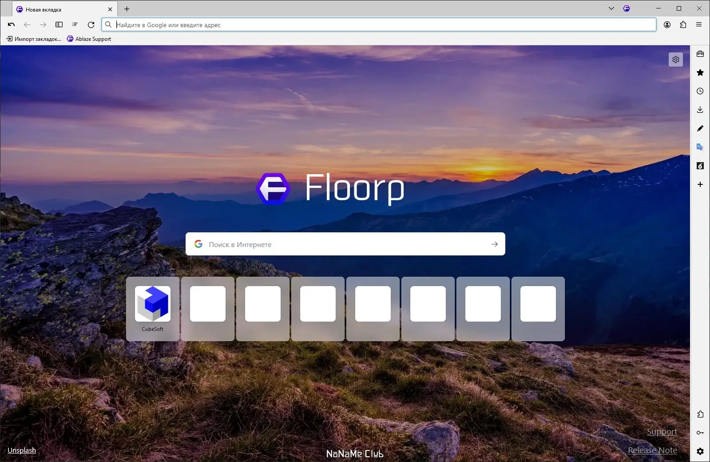This screenshot has width=710, height=462.
Task: Open the passwords key icon in the sidebar
Action: pos(700,433)
